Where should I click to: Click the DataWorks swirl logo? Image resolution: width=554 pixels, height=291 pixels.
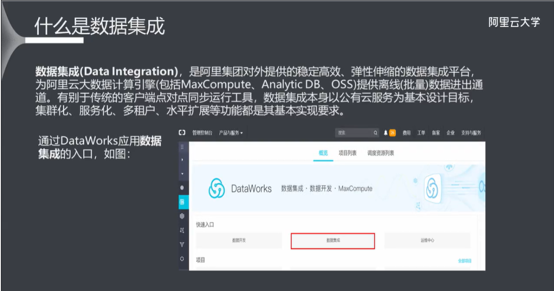pyautogui.click(x=217, y=188)
